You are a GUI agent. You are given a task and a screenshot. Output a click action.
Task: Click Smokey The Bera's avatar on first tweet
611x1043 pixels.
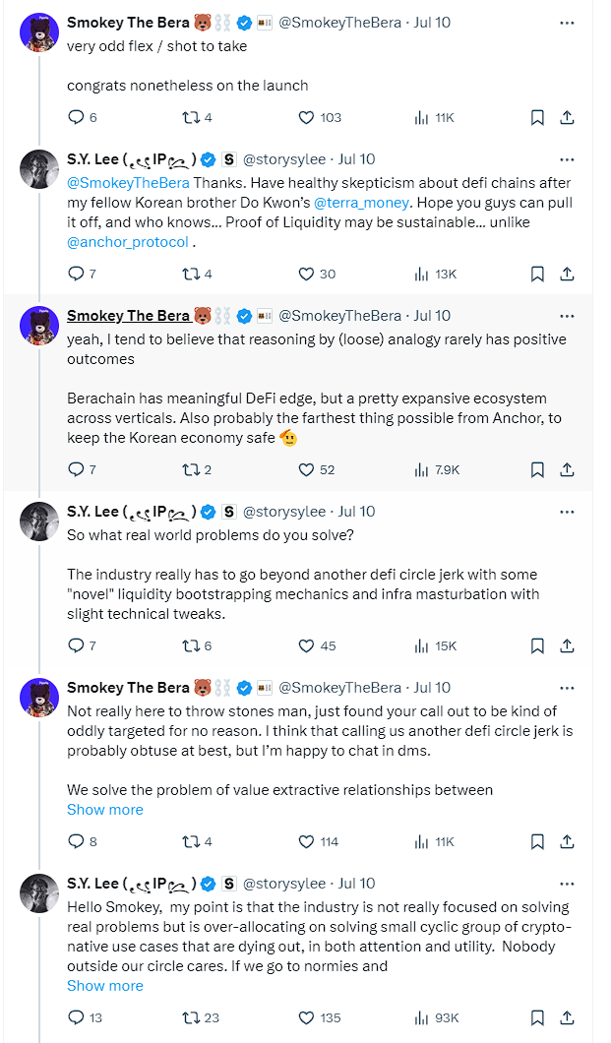(39, 32)
